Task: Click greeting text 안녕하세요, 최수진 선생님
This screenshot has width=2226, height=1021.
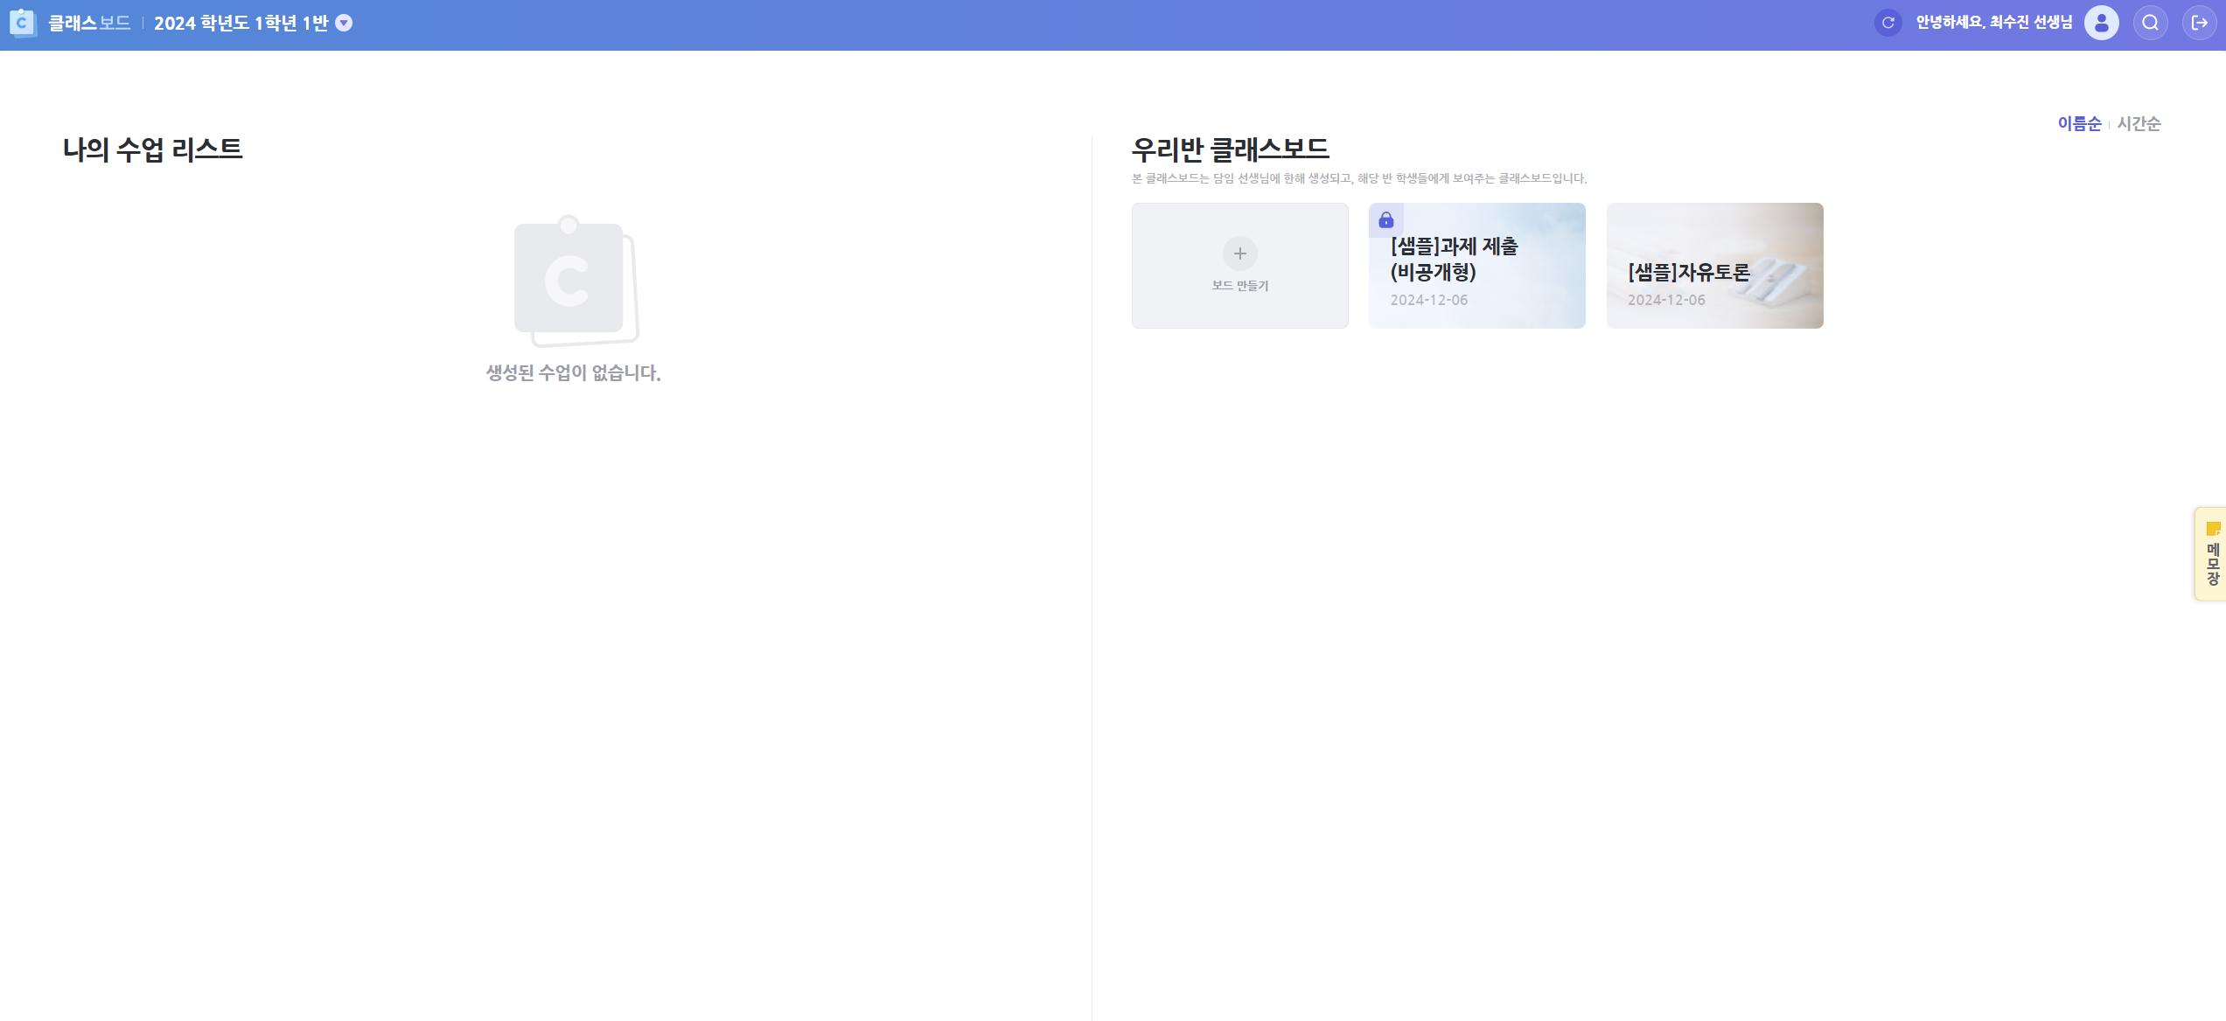Action: [x=1993, y=23]
